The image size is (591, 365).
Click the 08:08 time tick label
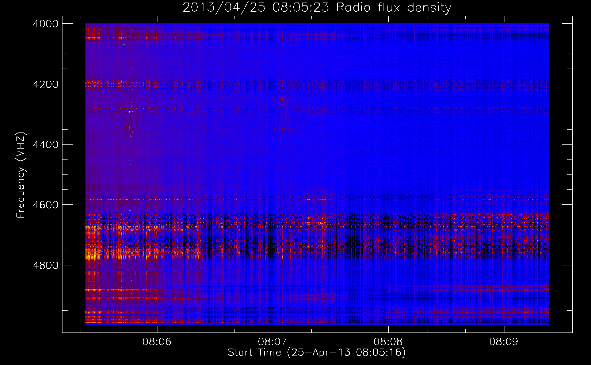pyautogui.click(x=388, y=342)
